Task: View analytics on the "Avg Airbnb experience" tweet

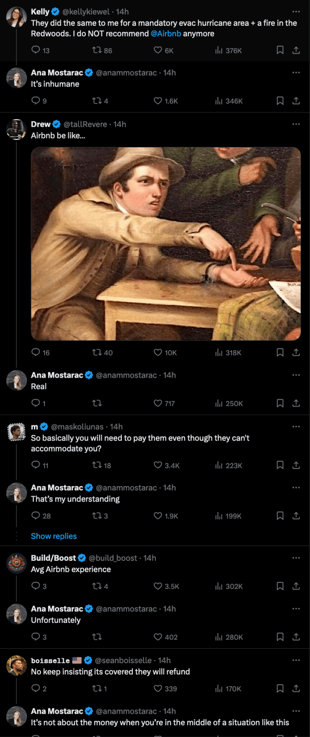Action: (218, 586)
